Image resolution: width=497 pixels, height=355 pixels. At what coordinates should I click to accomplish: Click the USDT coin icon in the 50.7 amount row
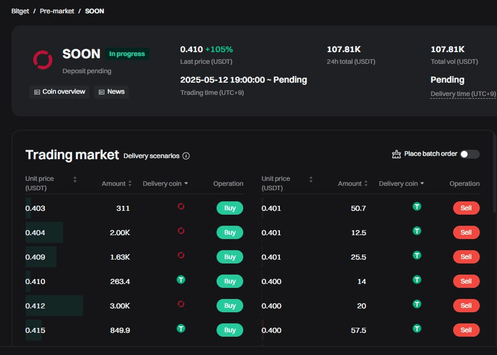coord(417,206)
